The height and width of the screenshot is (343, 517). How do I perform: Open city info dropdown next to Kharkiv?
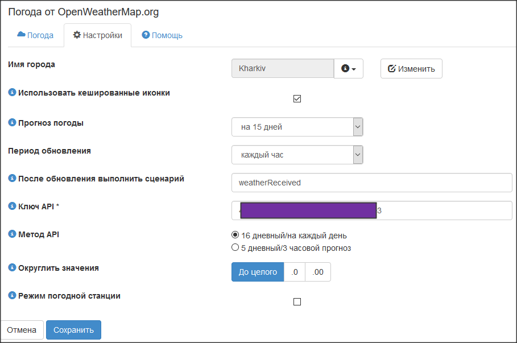(348, 68)
